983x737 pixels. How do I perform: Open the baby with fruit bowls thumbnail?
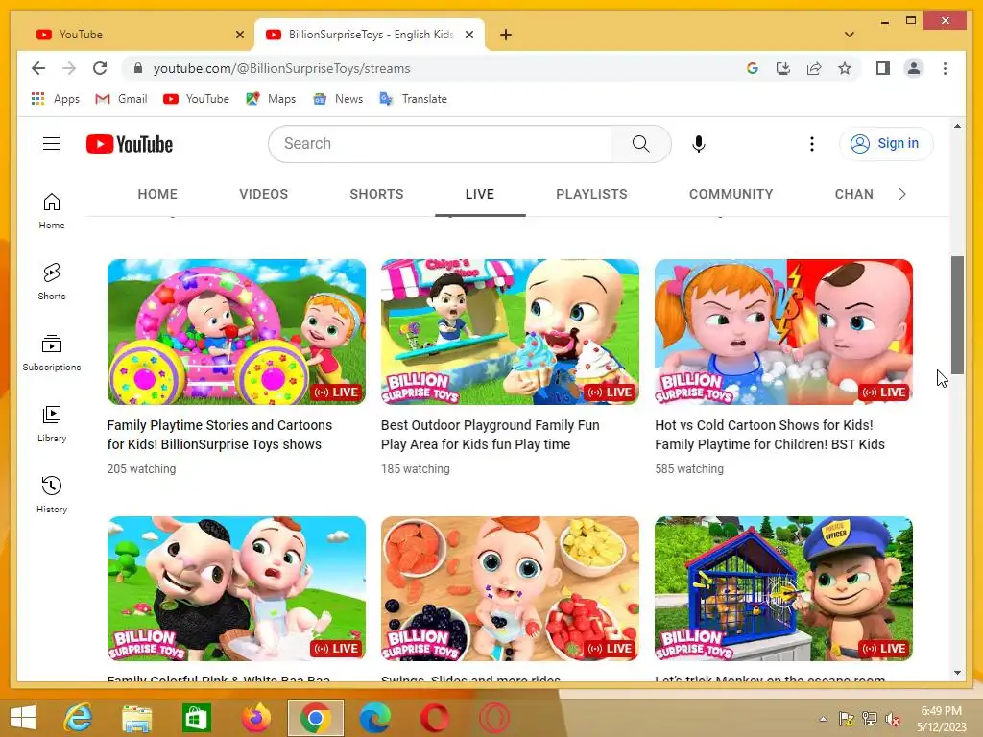[510, 588]
